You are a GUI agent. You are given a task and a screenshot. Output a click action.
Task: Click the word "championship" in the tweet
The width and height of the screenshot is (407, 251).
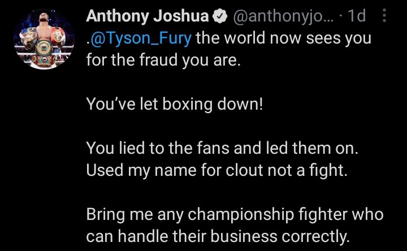[x=241, y=215]
